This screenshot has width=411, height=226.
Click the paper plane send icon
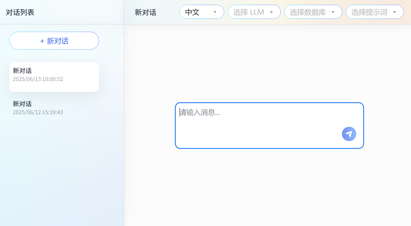[x=349, y=134]
